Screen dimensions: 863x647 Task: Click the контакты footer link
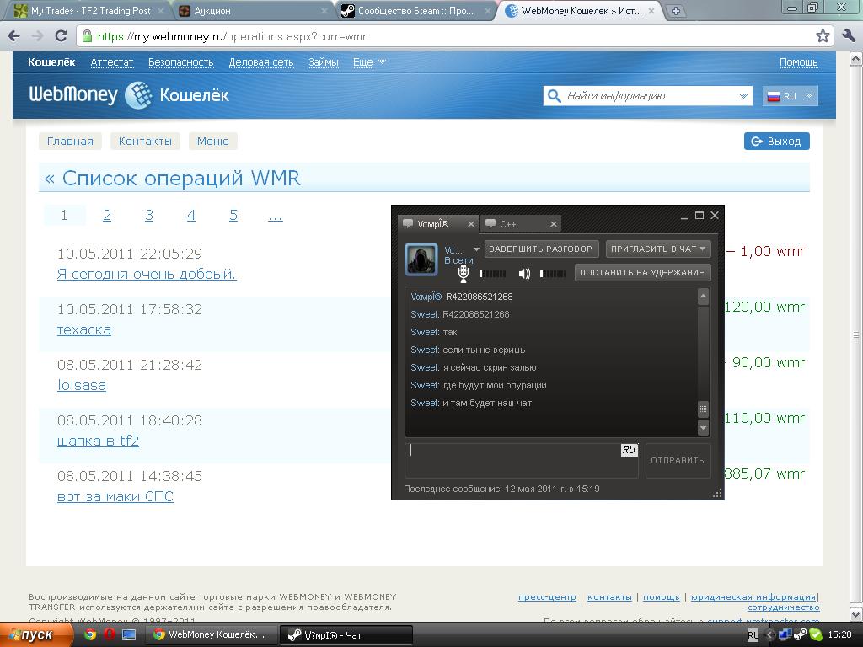tap(609, 597)
